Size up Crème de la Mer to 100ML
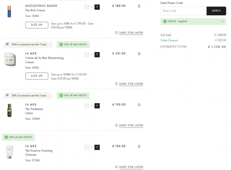This screenshot has width=231, height=170. (37, 76)
